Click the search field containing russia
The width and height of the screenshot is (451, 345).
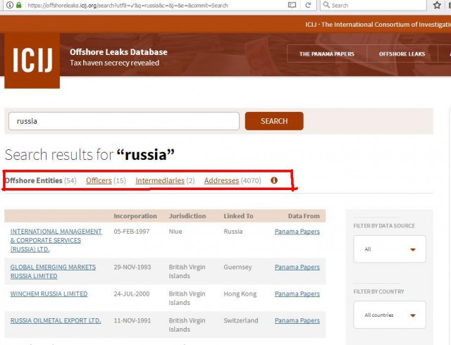(124, 121)
